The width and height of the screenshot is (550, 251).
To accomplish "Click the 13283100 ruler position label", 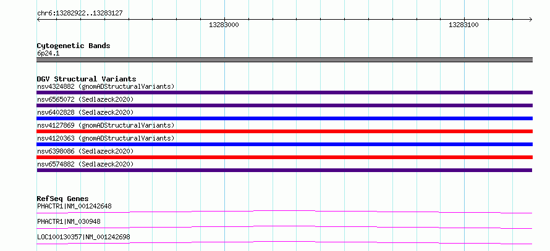I will 463,25.
